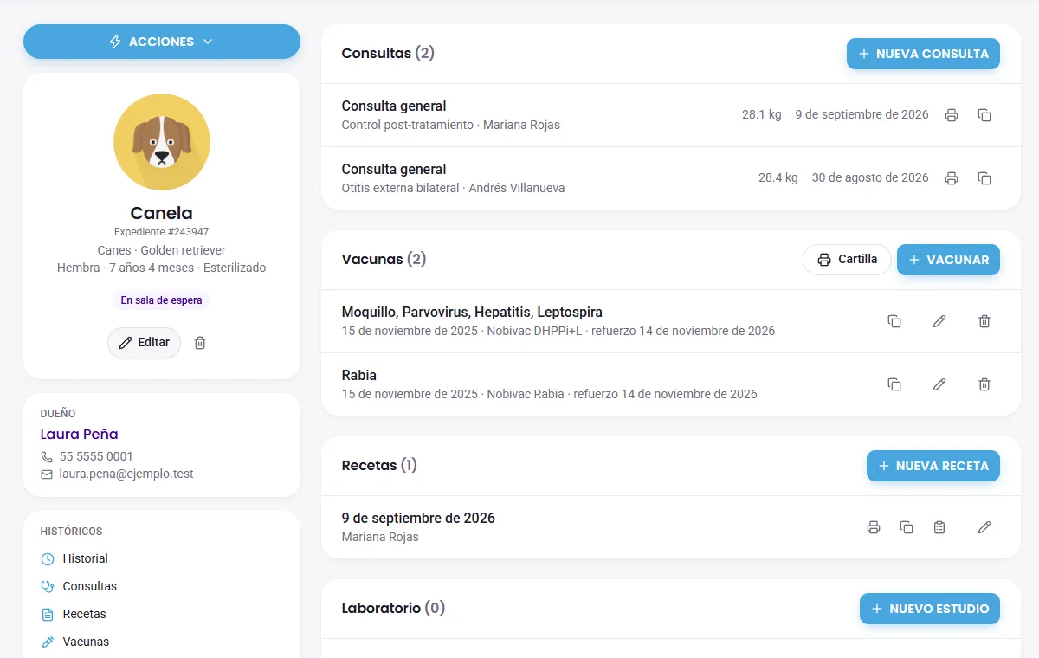The image size is (1039, 658).
Task: Copy the Rabia vaccine record
Action: pyautogui.click(x=894, y=384)
